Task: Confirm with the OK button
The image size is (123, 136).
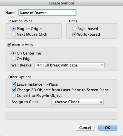Action: 108,128
